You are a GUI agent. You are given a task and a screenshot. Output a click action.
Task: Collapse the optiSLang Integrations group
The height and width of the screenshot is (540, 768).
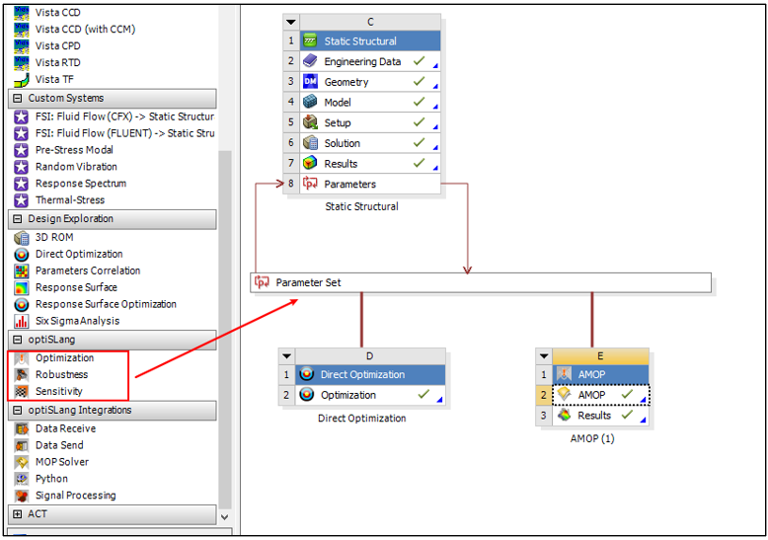coord(18,410)
